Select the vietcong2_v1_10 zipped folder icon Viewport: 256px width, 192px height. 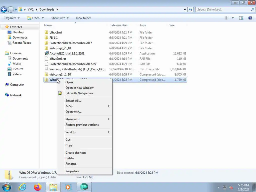[46, 74]
